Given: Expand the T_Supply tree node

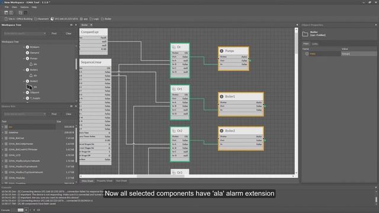Looking at the screenshot, I should pyautogui.click(x=24, y=98).
